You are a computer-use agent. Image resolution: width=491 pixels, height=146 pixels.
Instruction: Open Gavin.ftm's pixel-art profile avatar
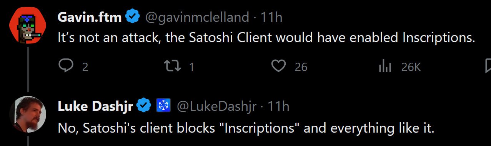[27, 25]
